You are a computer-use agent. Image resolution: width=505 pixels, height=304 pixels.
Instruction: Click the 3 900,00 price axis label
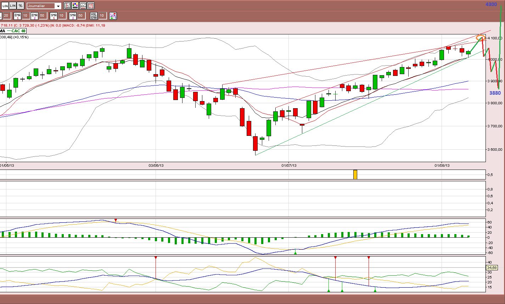[x=495, y=81]
